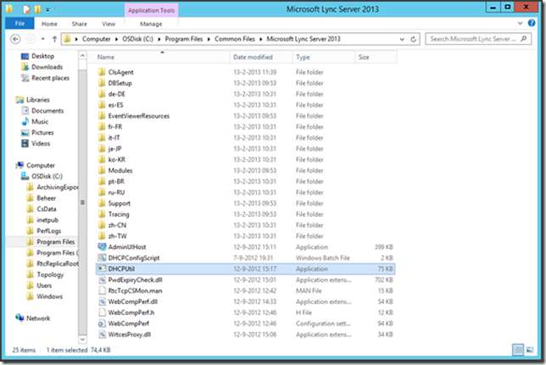Select the Support folder row
Image resolution: width=546 pixels, height=365 pixels.
coord(246,203)
